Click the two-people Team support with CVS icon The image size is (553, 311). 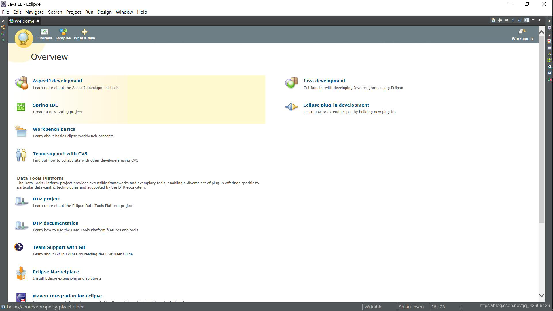pos(21,155)
